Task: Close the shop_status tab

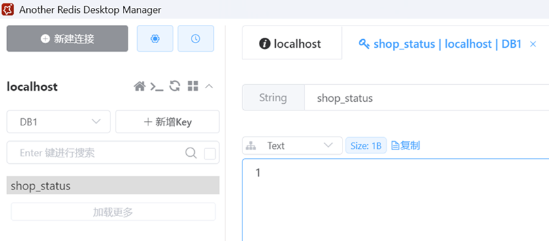Action: [533, 44]
